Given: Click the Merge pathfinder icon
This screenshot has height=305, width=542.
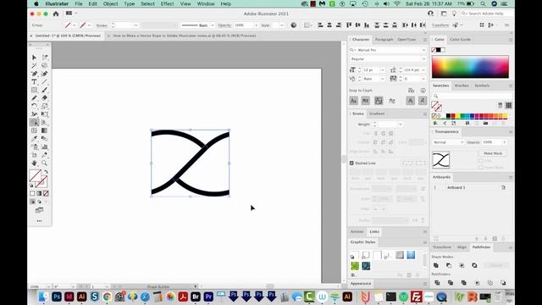Looking at the screenshot, I should [463, 282].
